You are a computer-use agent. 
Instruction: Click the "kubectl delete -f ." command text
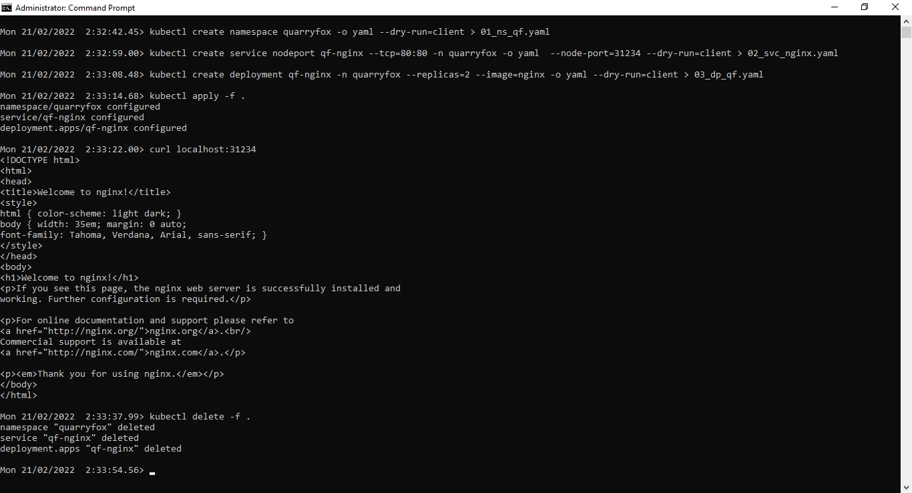[x=200, y=417]
